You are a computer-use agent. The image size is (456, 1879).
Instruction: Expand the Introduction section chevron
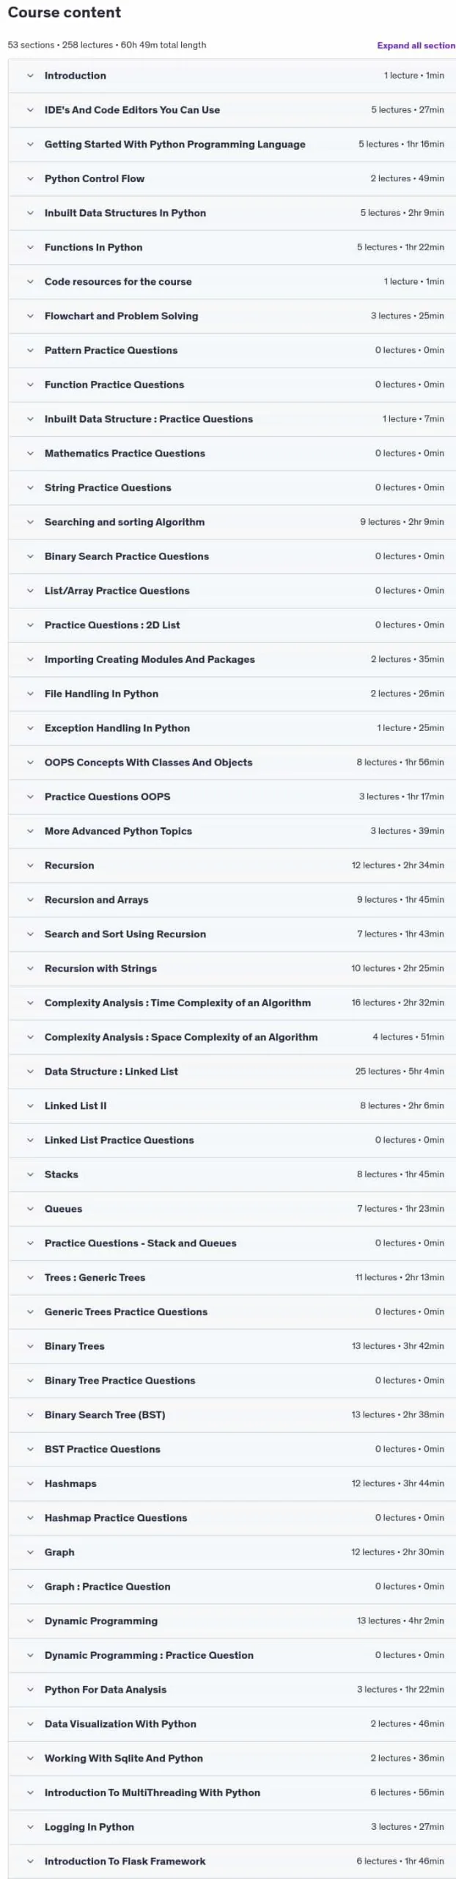coord(30,76)
